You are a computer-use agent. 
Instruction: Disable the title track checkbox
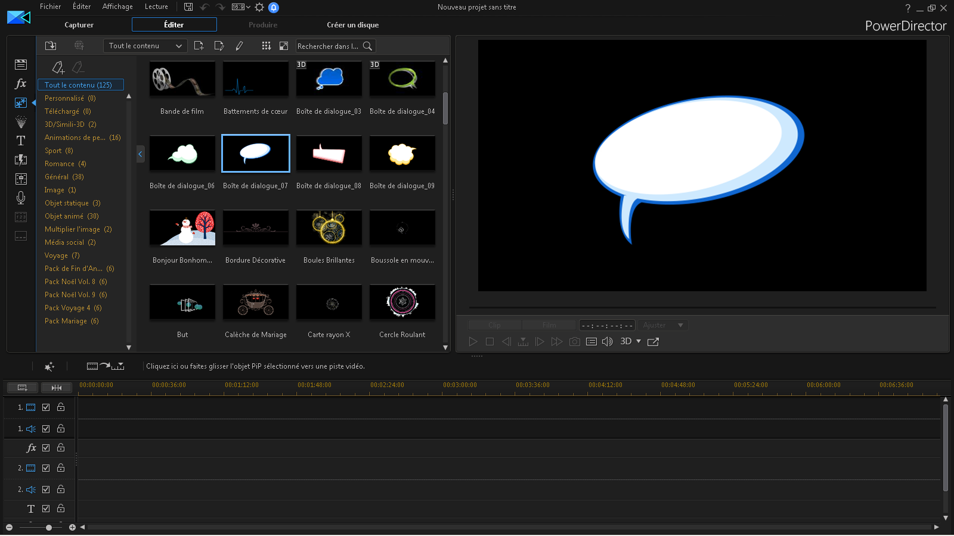[x=46, y=509]
